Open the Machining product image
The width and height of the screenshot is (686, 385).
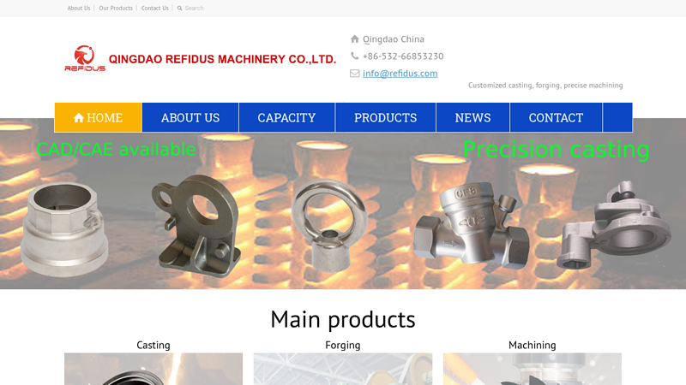533,369
